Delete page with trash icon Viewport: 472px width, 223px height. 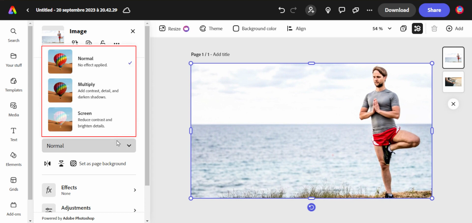[434, 29]
